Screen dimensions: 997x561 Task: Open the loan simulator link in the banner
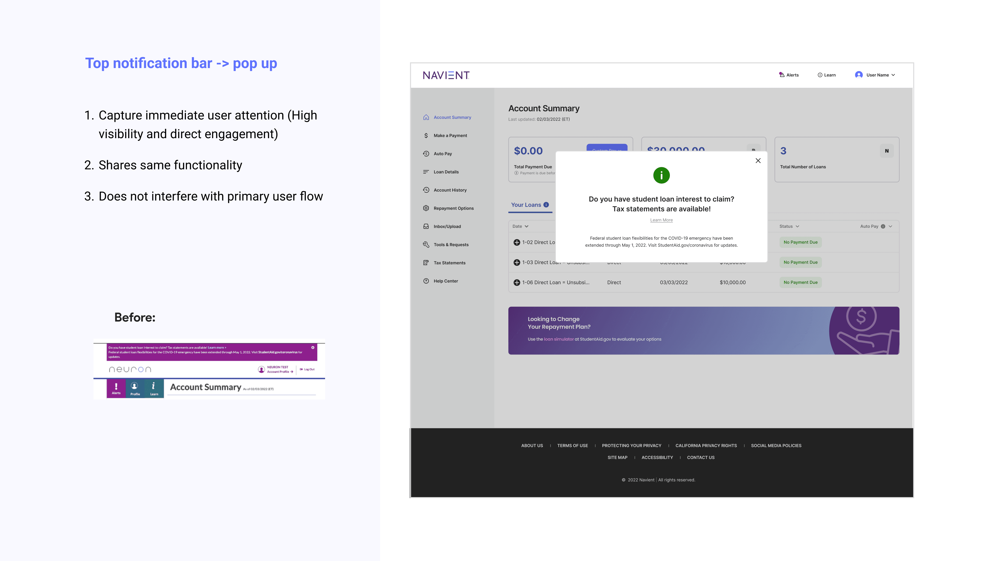click(558, 339)
